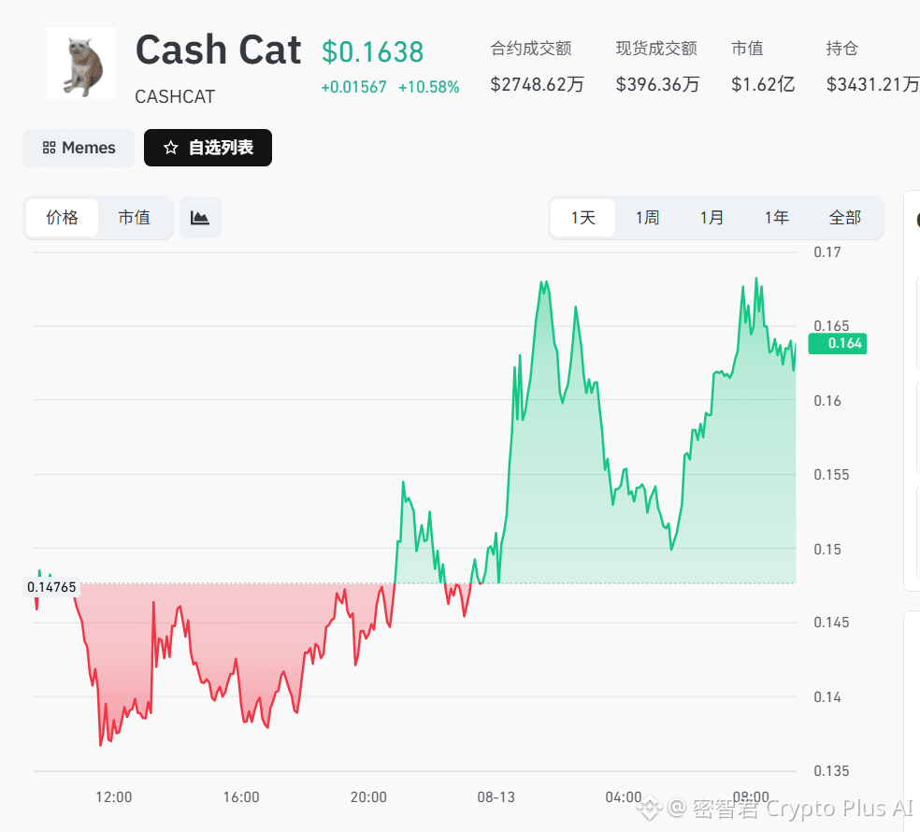
Task: Click the 市值 stat label in header
Action: 748,49
